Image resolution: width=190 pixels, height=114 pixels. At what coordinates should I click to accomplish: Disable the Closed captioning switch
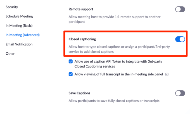tap(180, 39)
